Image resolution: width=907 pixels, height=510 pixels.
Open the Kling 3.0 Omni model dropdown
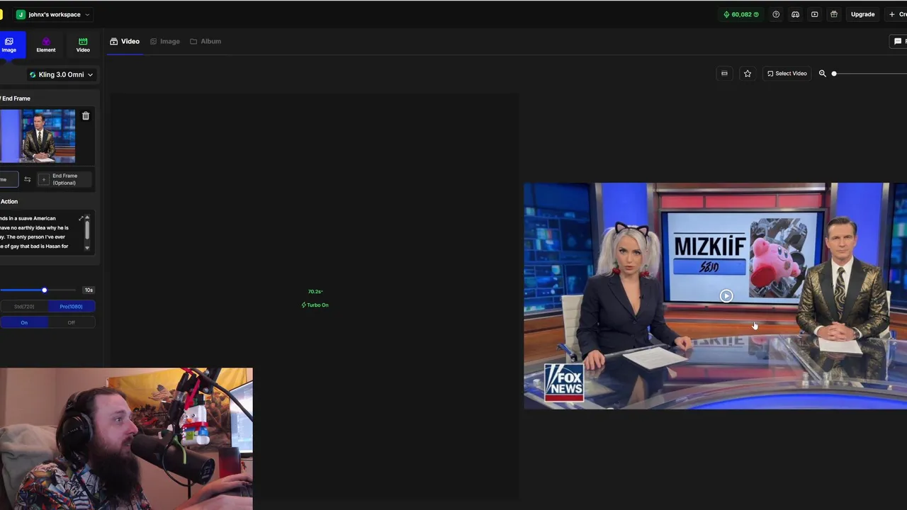[61, 74]
